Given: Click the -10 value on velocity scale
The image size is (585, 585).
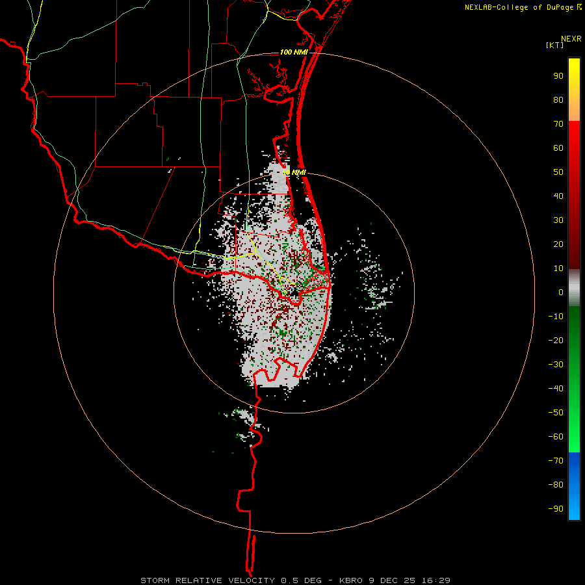Looking at the screenshot, I should point(556,317).
